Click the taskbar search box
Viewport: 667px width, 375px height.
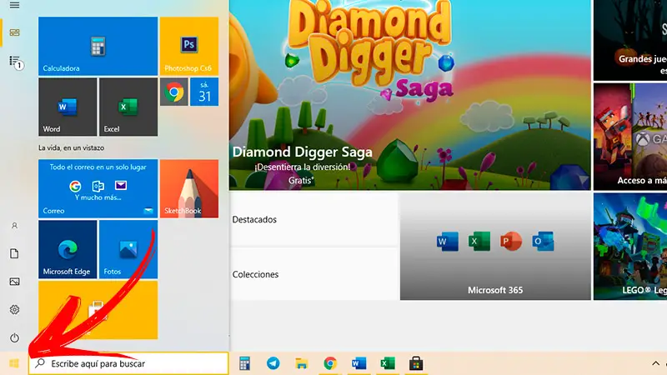click(x=128, y=363)
